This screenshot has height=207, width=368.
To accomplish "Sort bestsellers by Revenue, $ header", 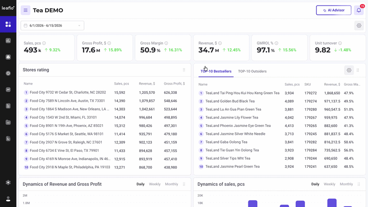I will [332, 84].
